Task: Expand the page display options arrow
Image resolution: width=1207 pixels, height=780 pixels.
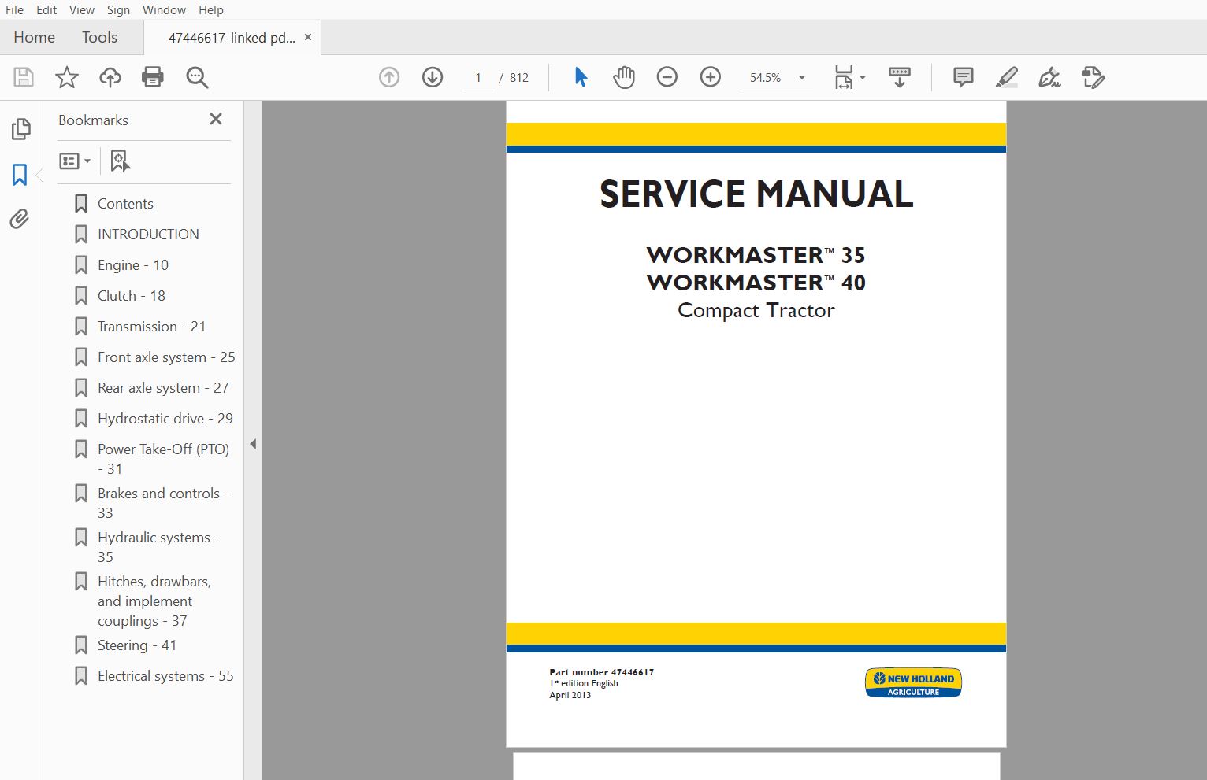Action: 863,77
